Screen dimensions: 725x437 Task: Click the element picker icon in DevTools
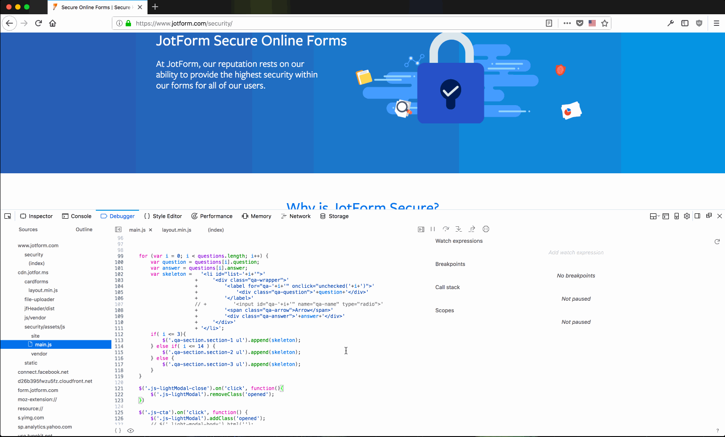(x=8, y=216)
